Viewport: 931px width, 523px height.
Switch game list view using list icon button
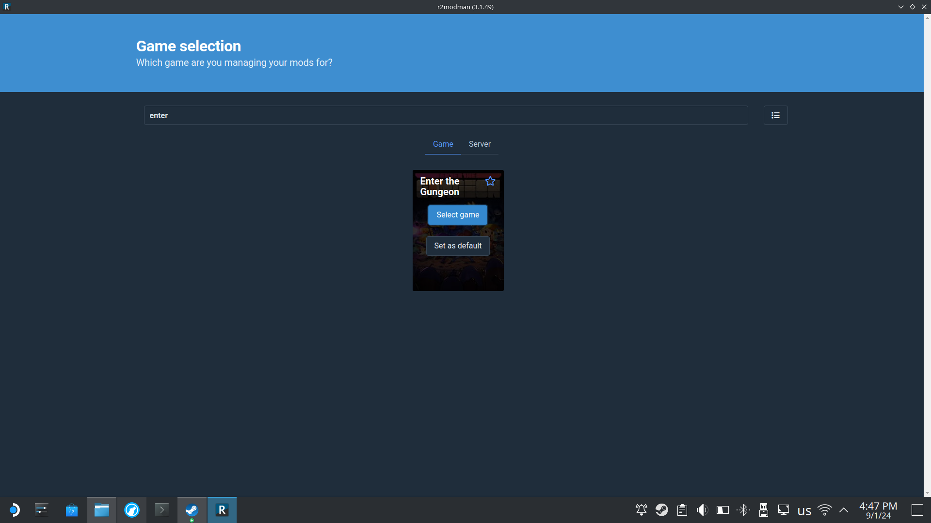[775, 115]
